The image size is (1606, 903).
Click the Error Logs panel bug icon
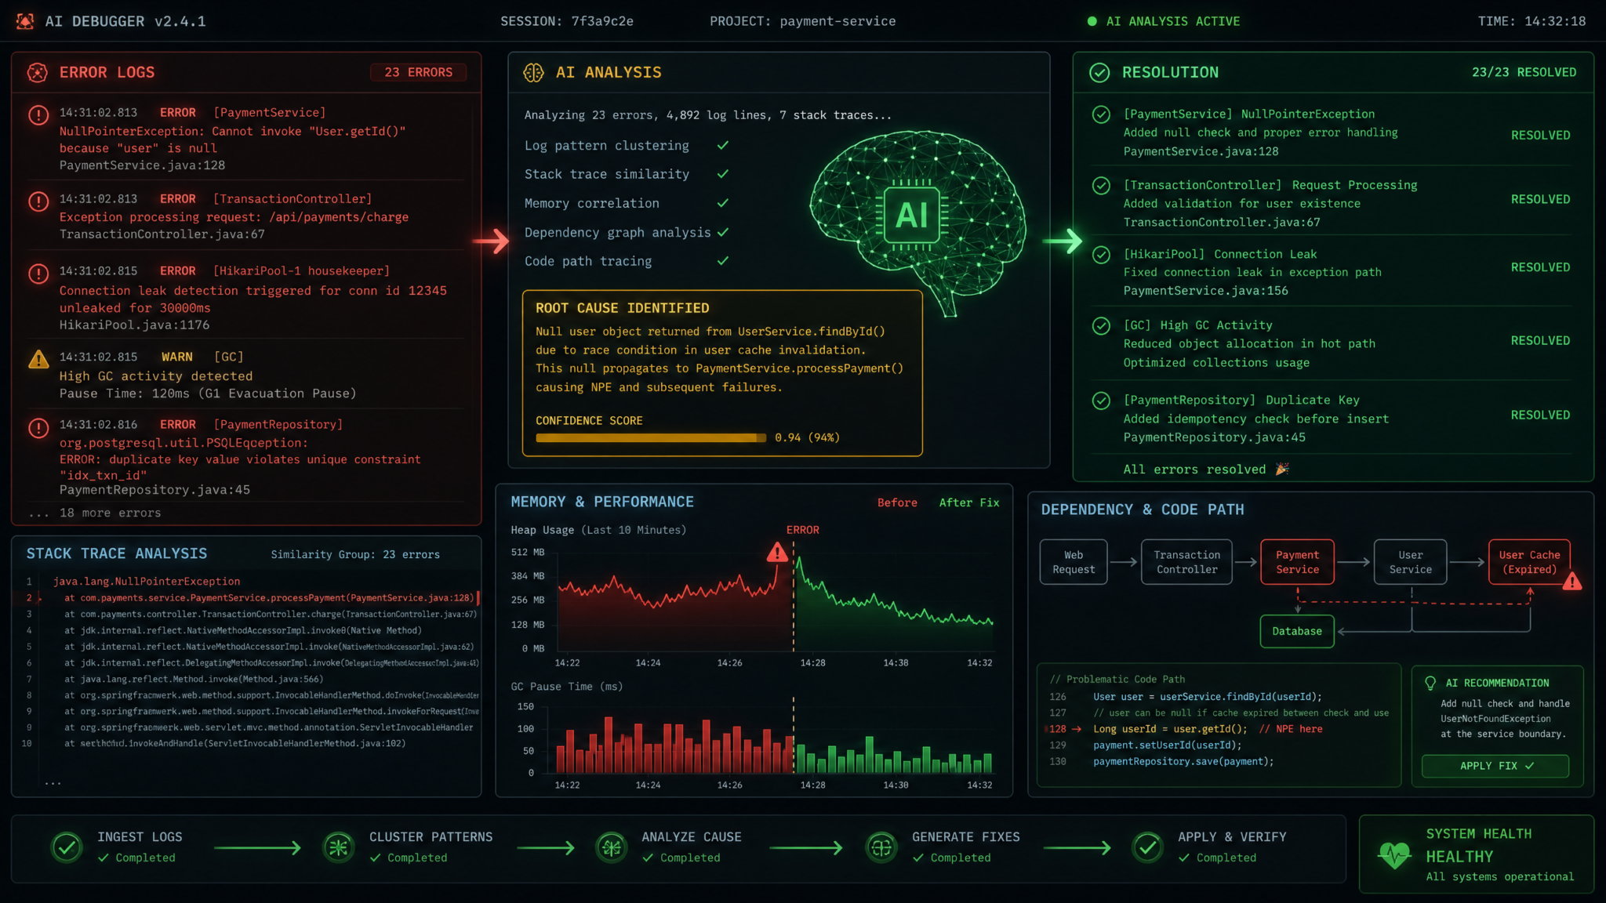[37, 73]
